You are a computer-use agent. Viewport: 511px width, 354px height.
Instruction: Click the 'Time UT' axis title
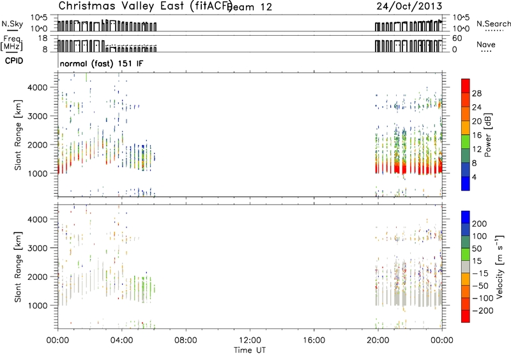coord(250,350)
